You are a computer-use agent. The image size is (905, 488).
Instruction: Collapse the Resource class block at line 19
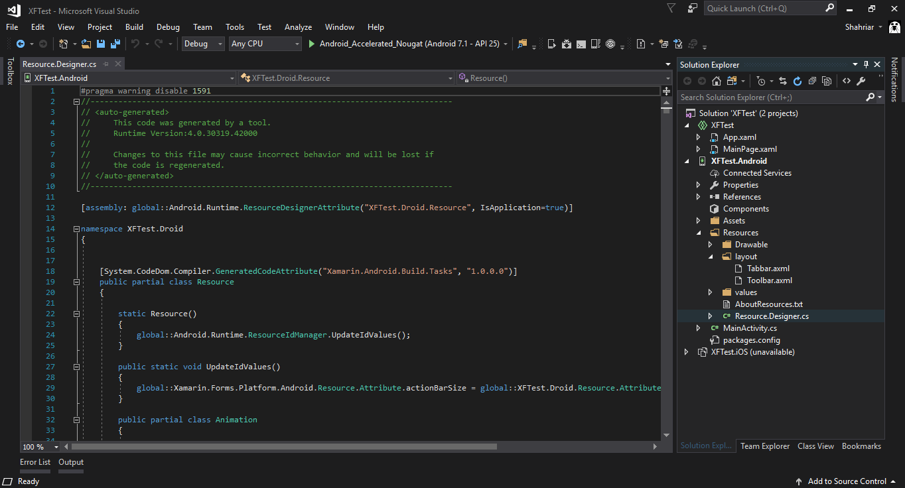pyautogui.click(x=76, y=282)
